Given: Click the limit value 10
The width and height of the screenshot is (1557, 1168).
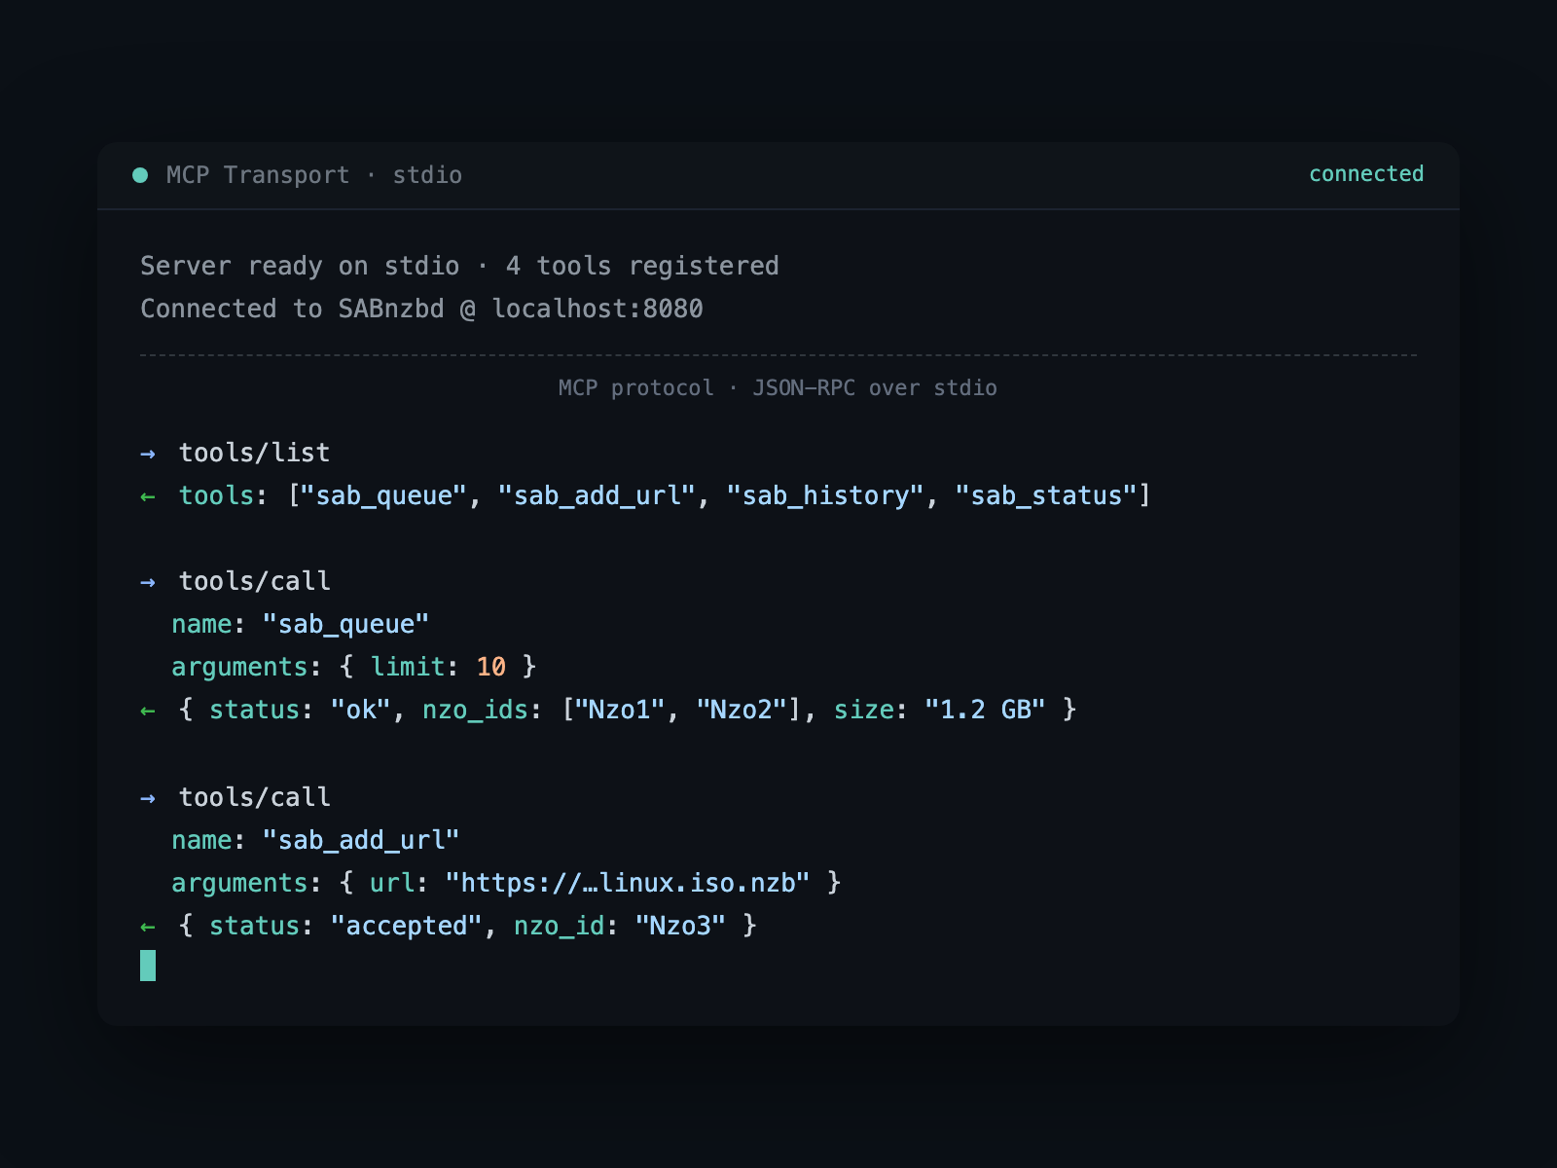Looking at the screenshot, I should coord(491,667).
